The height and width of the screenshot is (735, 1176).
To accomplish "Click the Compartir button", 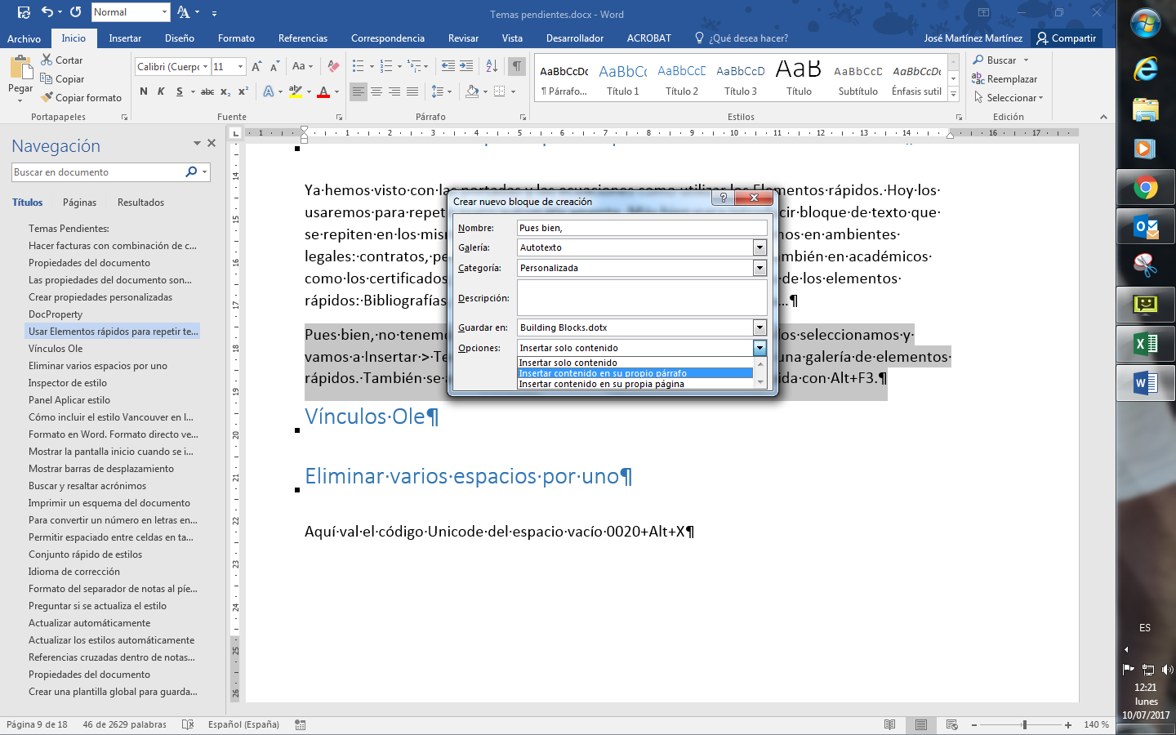I will (1066, 38).
